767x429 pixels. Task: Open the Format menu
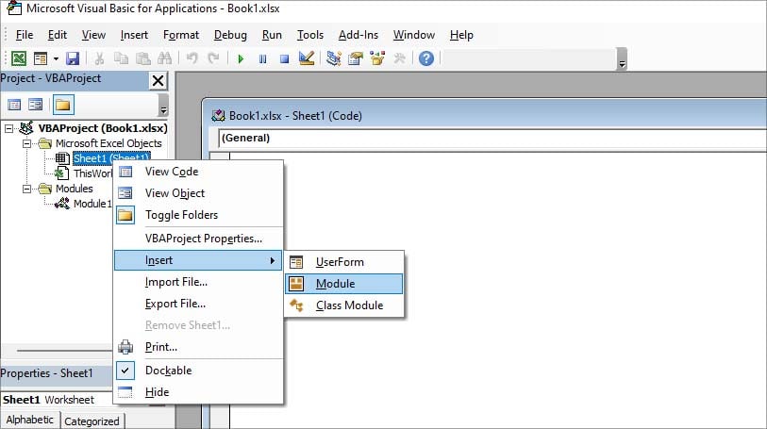[x=181, y=35]
